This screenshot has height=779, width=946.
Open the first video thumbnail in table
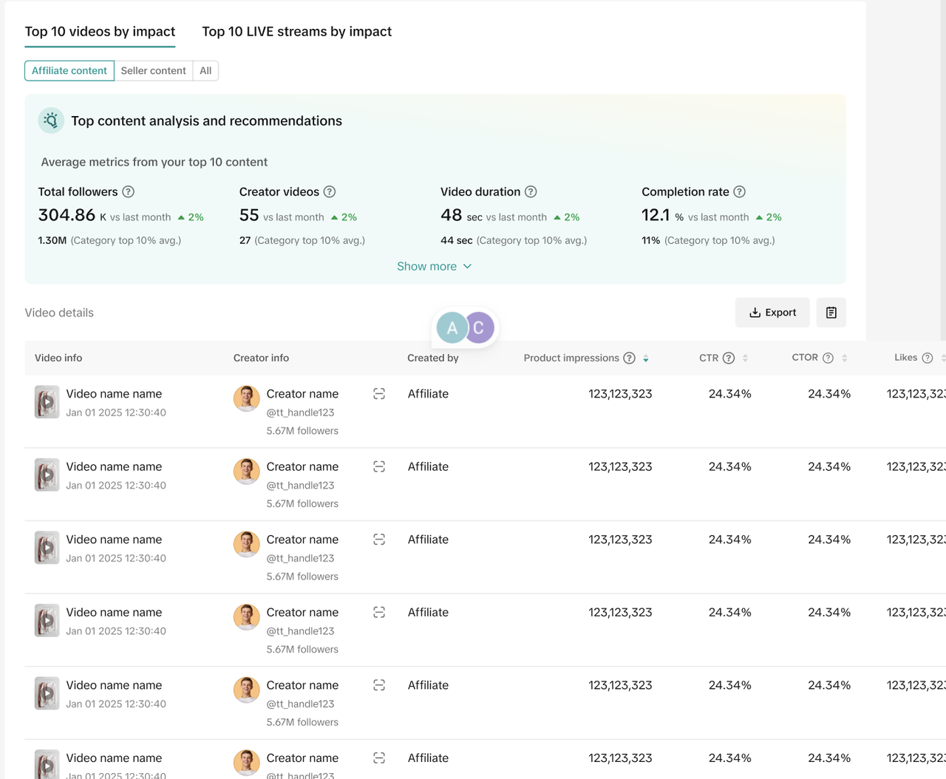tap(47, 403)
